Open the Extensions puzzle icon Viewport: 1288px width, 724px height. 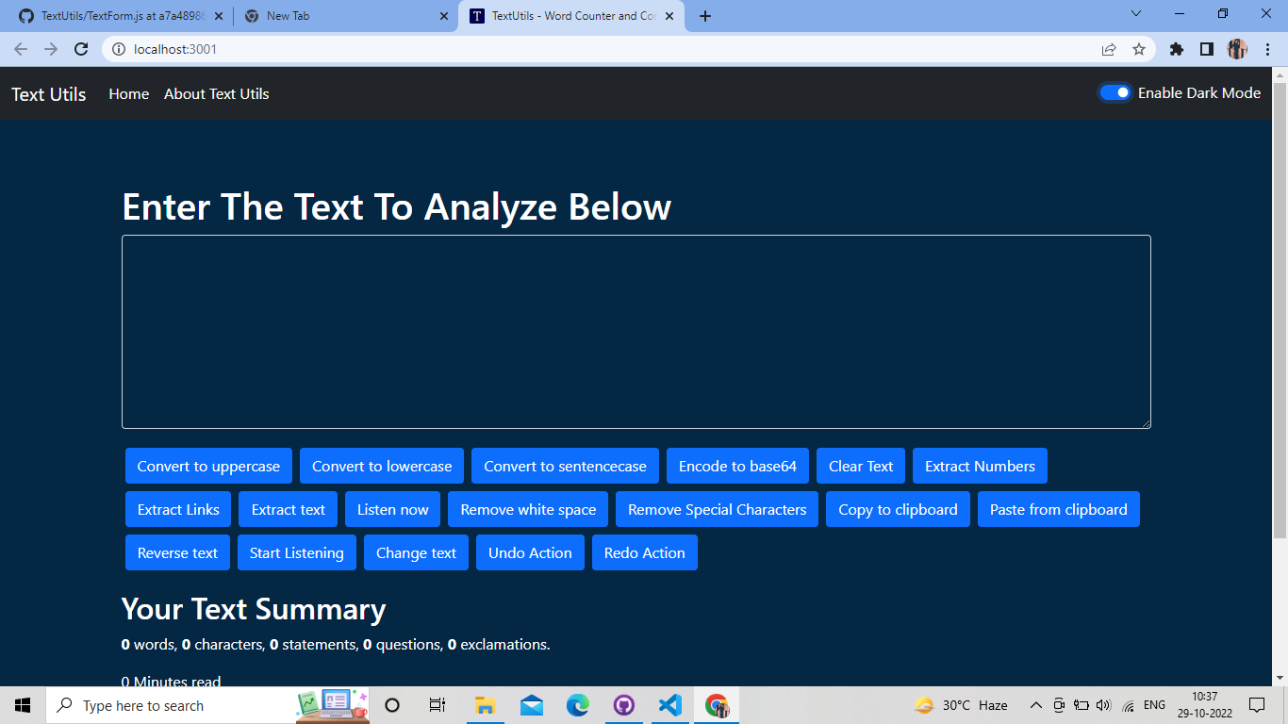tap(1176, 49)
